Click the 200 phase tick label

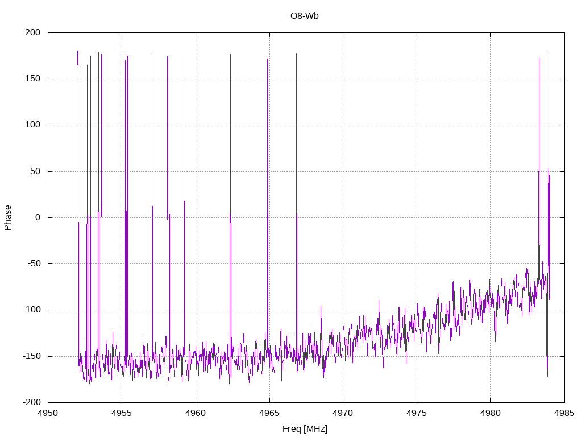tap(32, 32)
